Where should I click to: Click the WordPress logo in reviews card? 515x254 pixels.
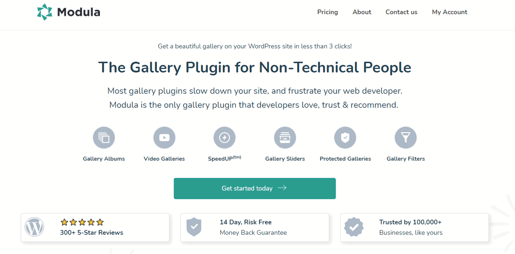34,227
